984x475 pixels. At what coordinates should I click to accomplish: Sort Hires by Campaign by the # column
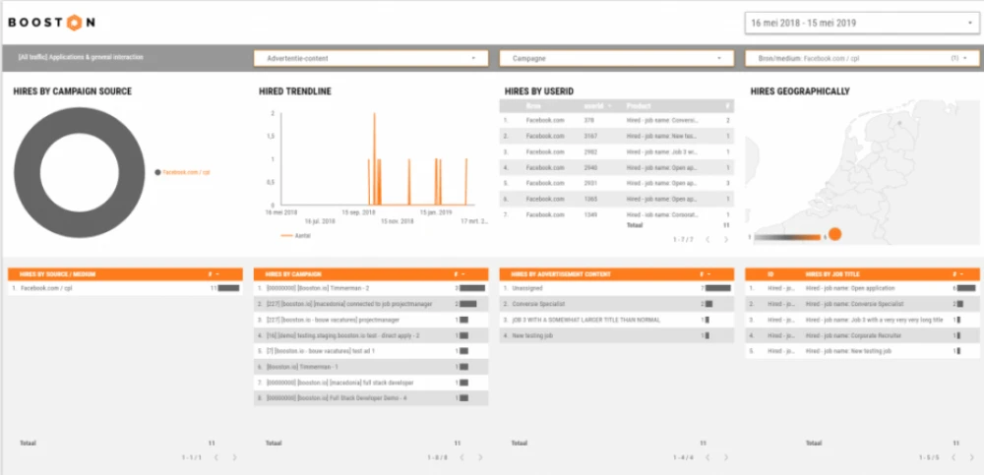point(460,273)
